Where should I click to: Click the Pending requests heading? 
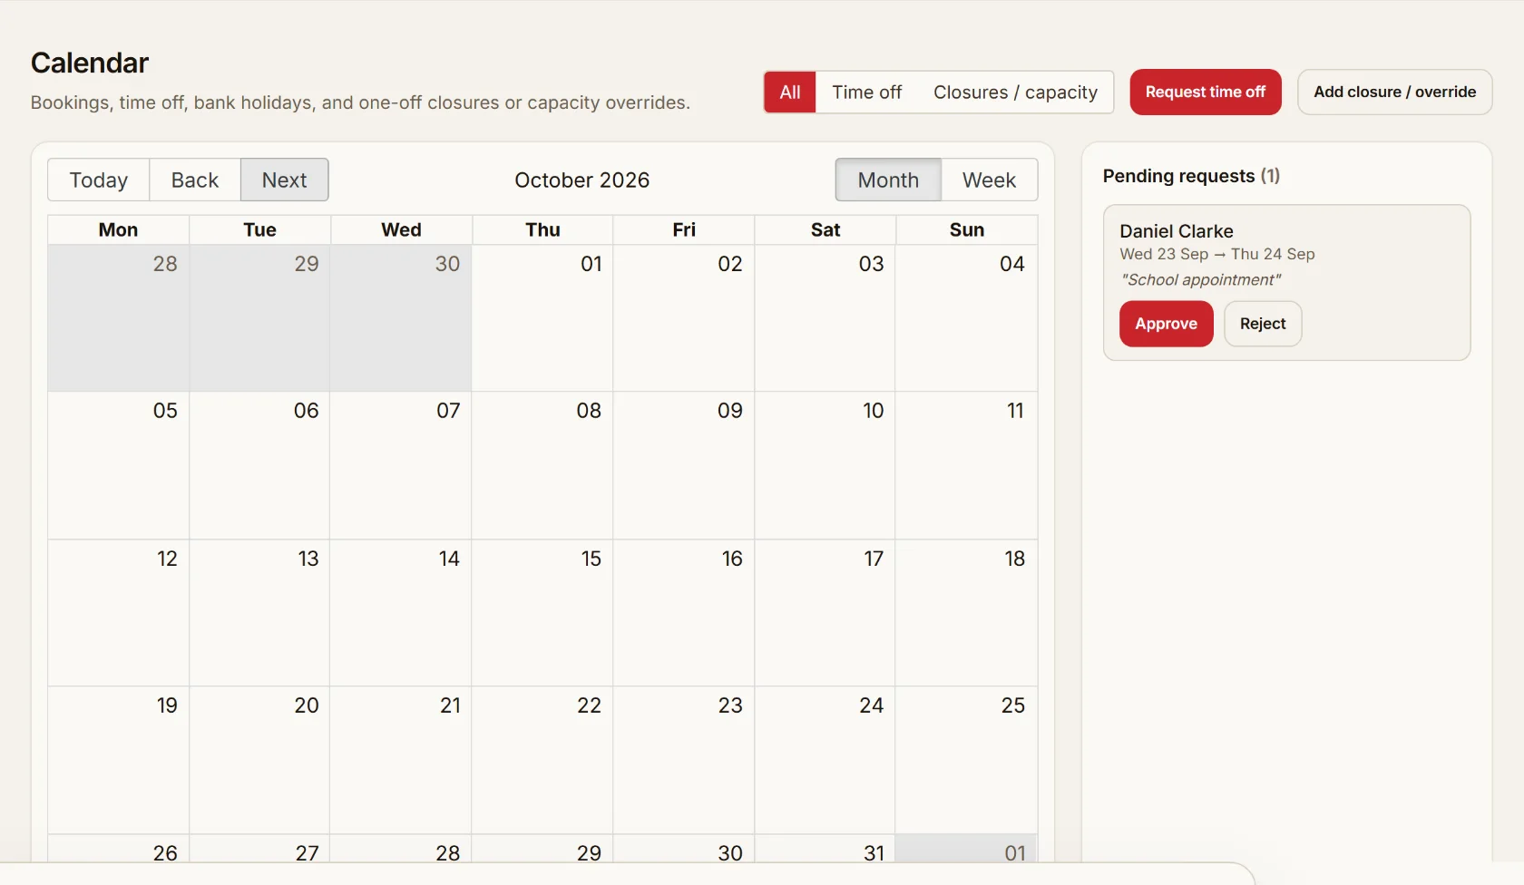pyautogui.click(x=1191, y=176)
